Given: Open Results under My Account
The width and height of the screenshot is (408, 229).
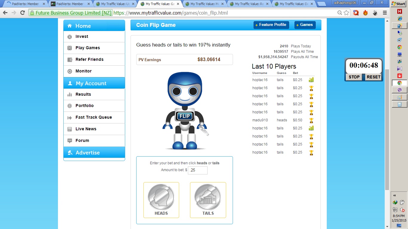Looking at the screenshot, I should coord(94,94).
